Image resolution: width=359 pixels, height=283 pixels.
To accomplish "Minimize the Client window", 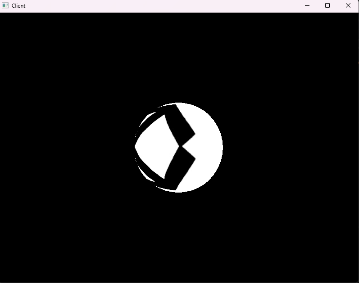I will point(307,5).
